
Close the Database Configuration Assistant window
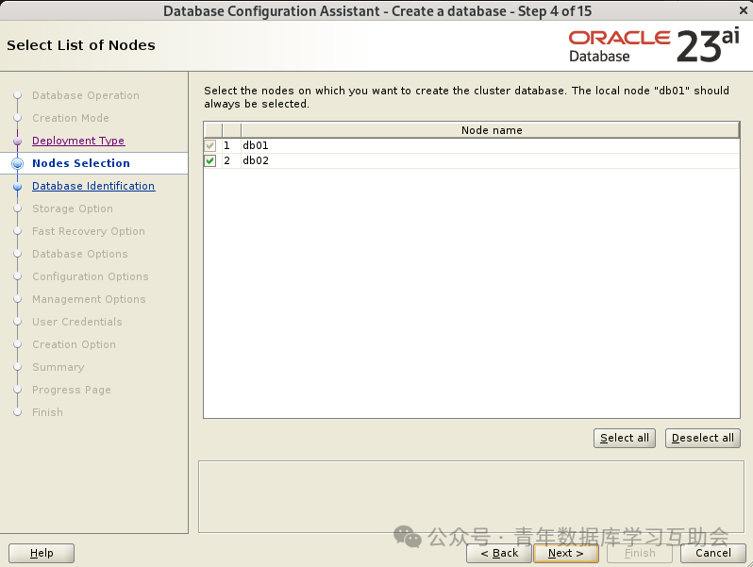tap(743, 10)
